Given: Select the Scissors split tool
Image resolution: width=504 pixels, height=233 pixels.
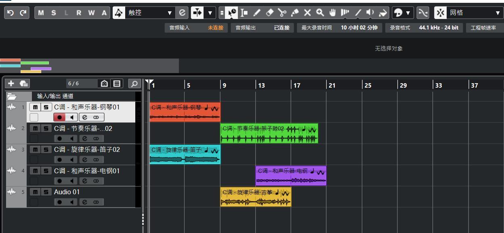Looking at the screenshot, I should (282, 13).
